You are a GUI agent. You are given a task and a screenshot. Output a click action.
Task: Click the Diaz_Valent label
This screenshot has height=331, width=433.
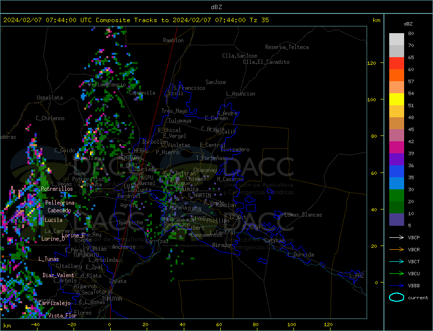58,275
